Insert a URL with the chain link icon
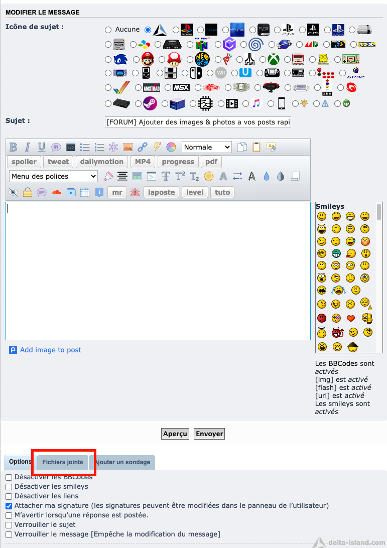Screen dimensions: 387x548 coord(142,147)
